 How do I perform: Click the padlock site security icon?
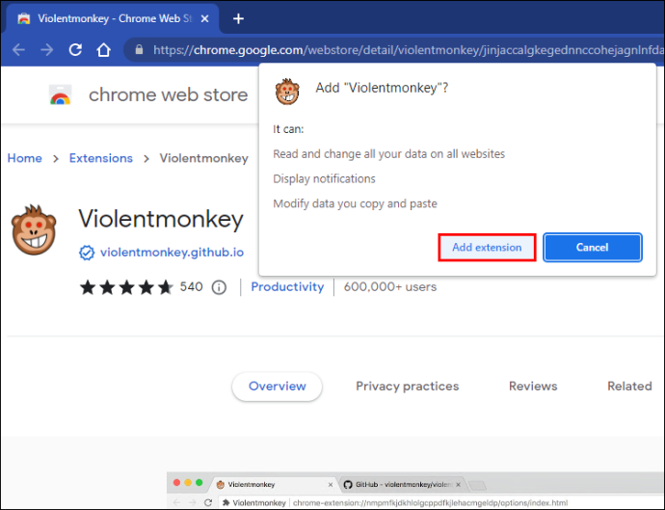click(x=139, y=50)
